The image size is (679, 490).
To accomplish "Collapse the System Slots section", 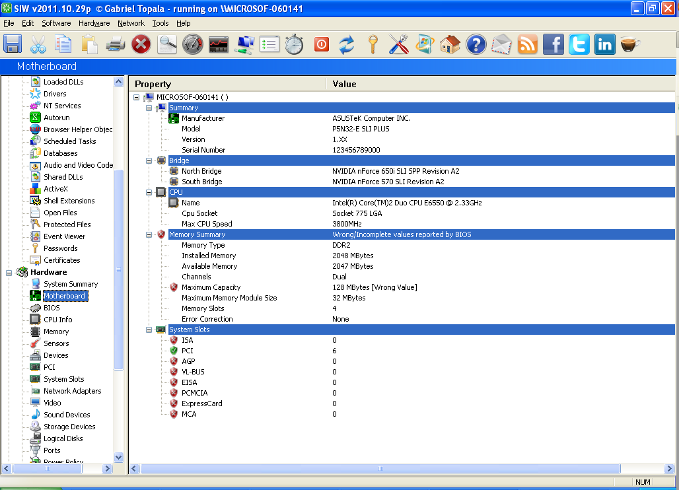I will pos(149,330).
